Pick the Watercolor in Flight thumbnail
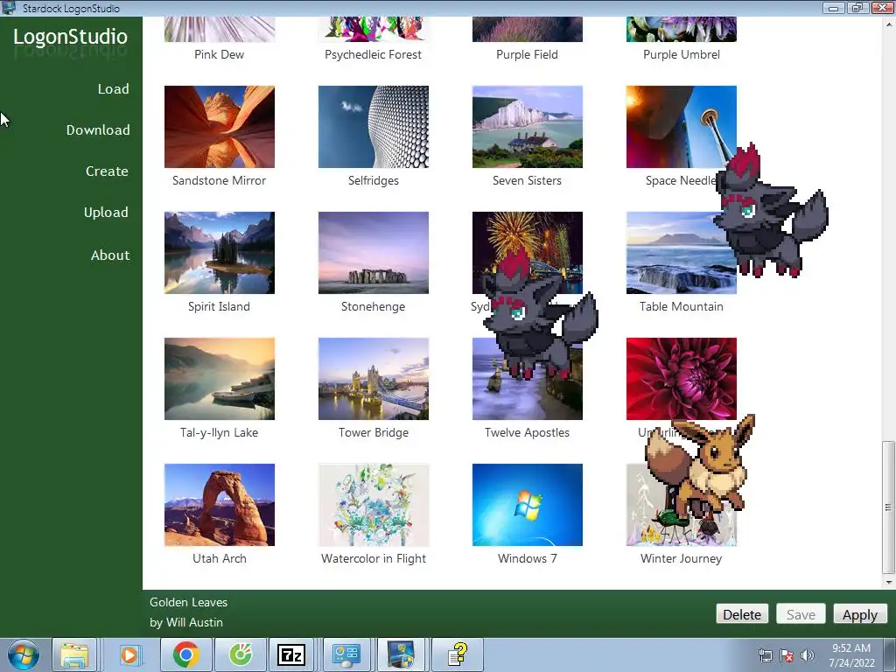Viewport: 896px width, 672px height. (x=373, y=505)
